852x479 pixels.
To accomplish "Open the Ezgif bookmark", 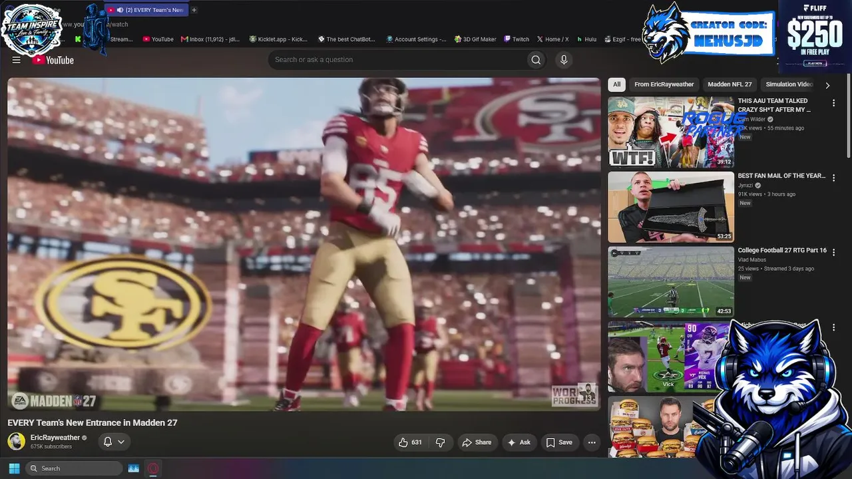I will click(622, 39).
